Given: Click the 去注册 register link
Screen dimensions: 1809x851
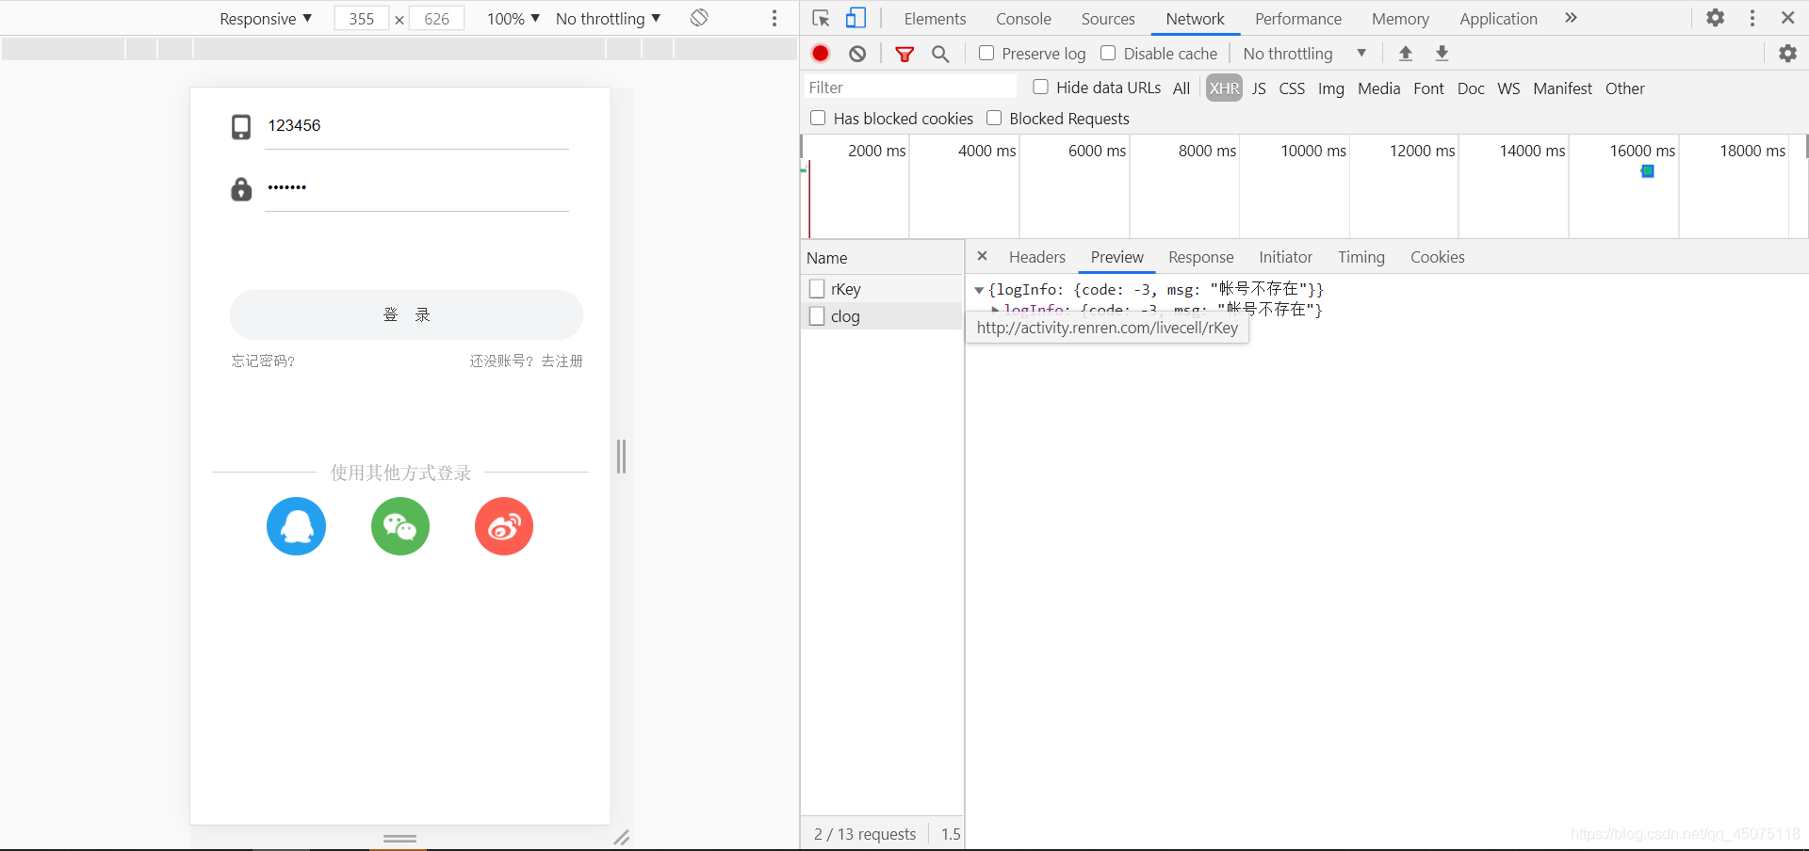Looking at the screenshot, I should (562, 361).
